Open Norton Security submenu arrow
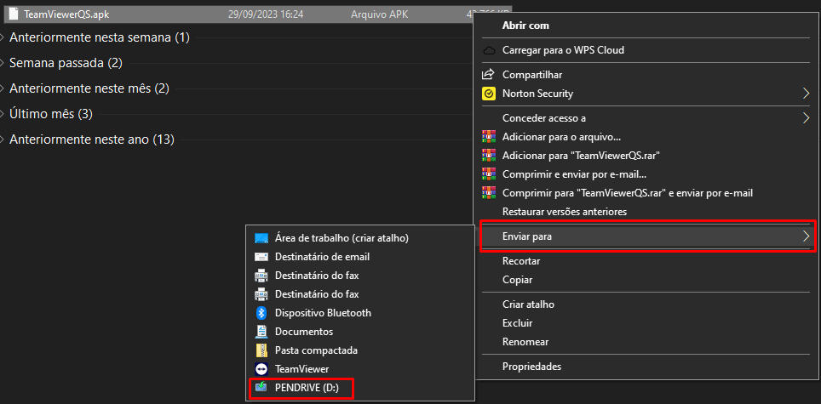This screenshot has height=404, width=821. (x=806, y=94)
